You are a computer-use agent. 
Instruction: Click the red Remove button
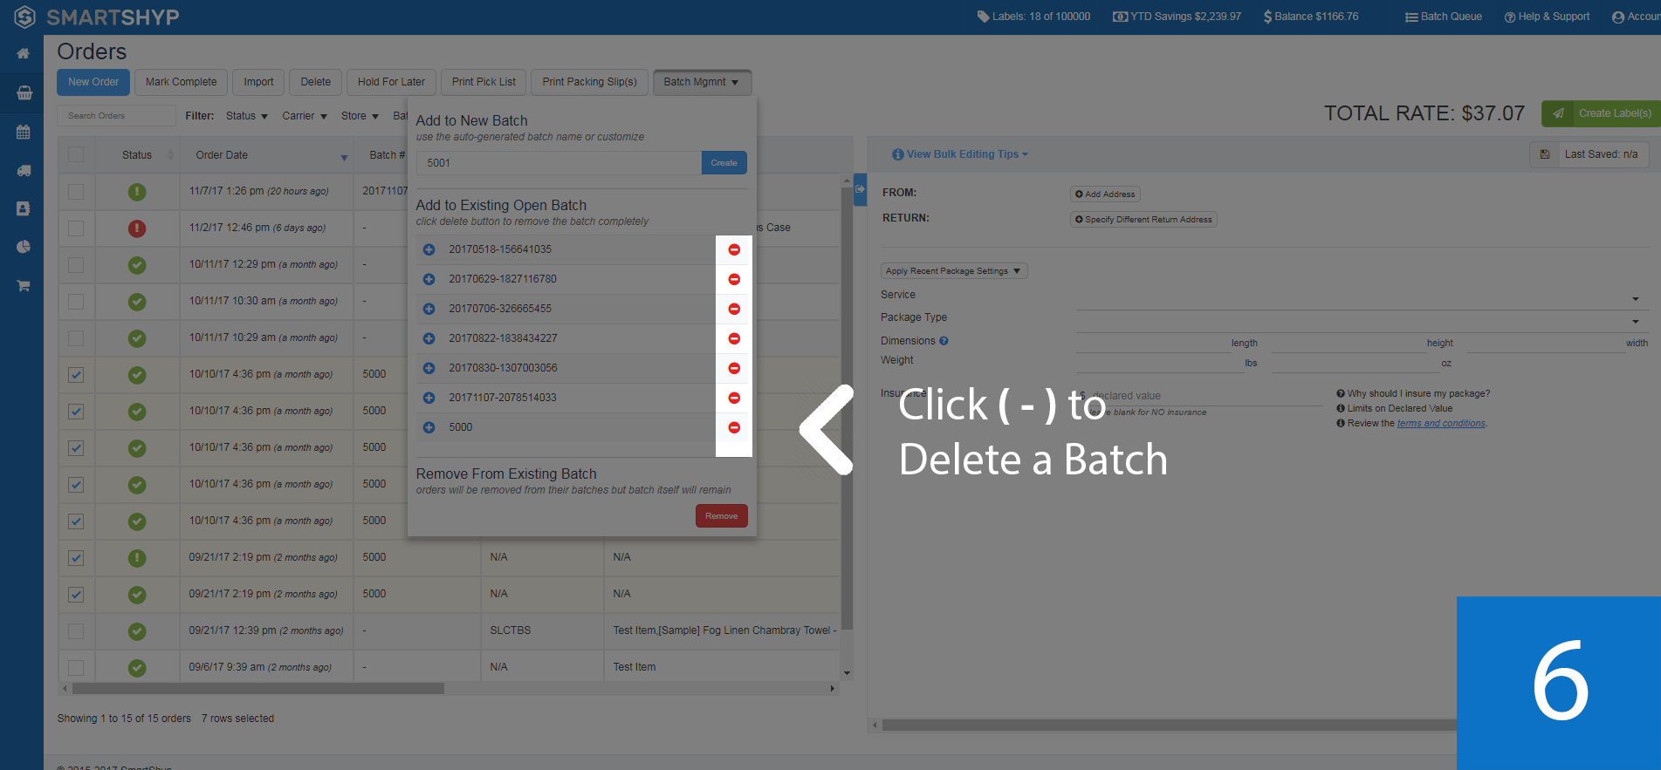[x=722, y=516]
